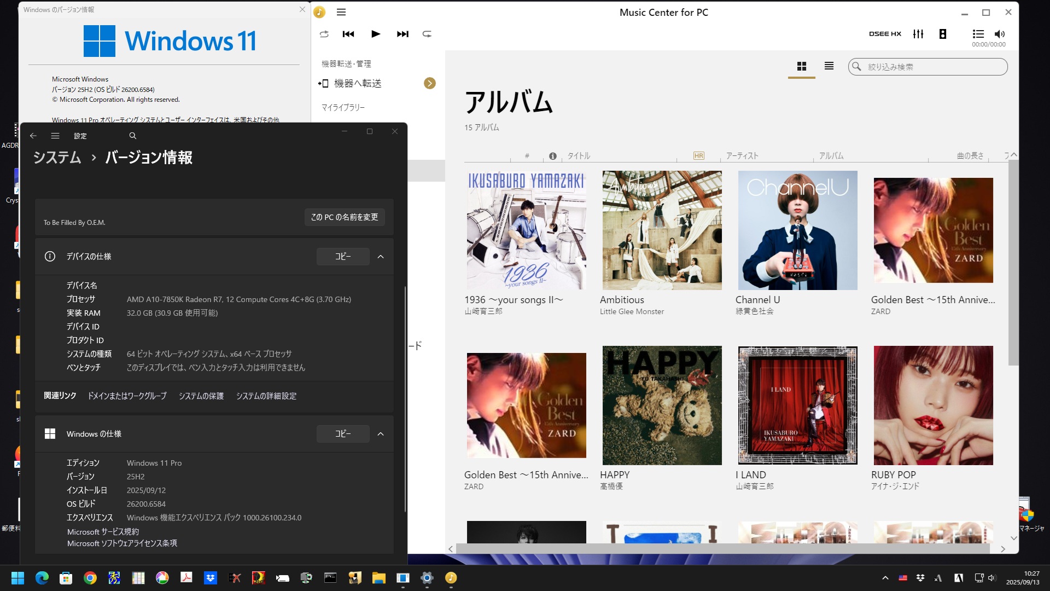Collapse the デバイスの仕様 section
Screen dimensions: 1050x591
click(381, 256)
